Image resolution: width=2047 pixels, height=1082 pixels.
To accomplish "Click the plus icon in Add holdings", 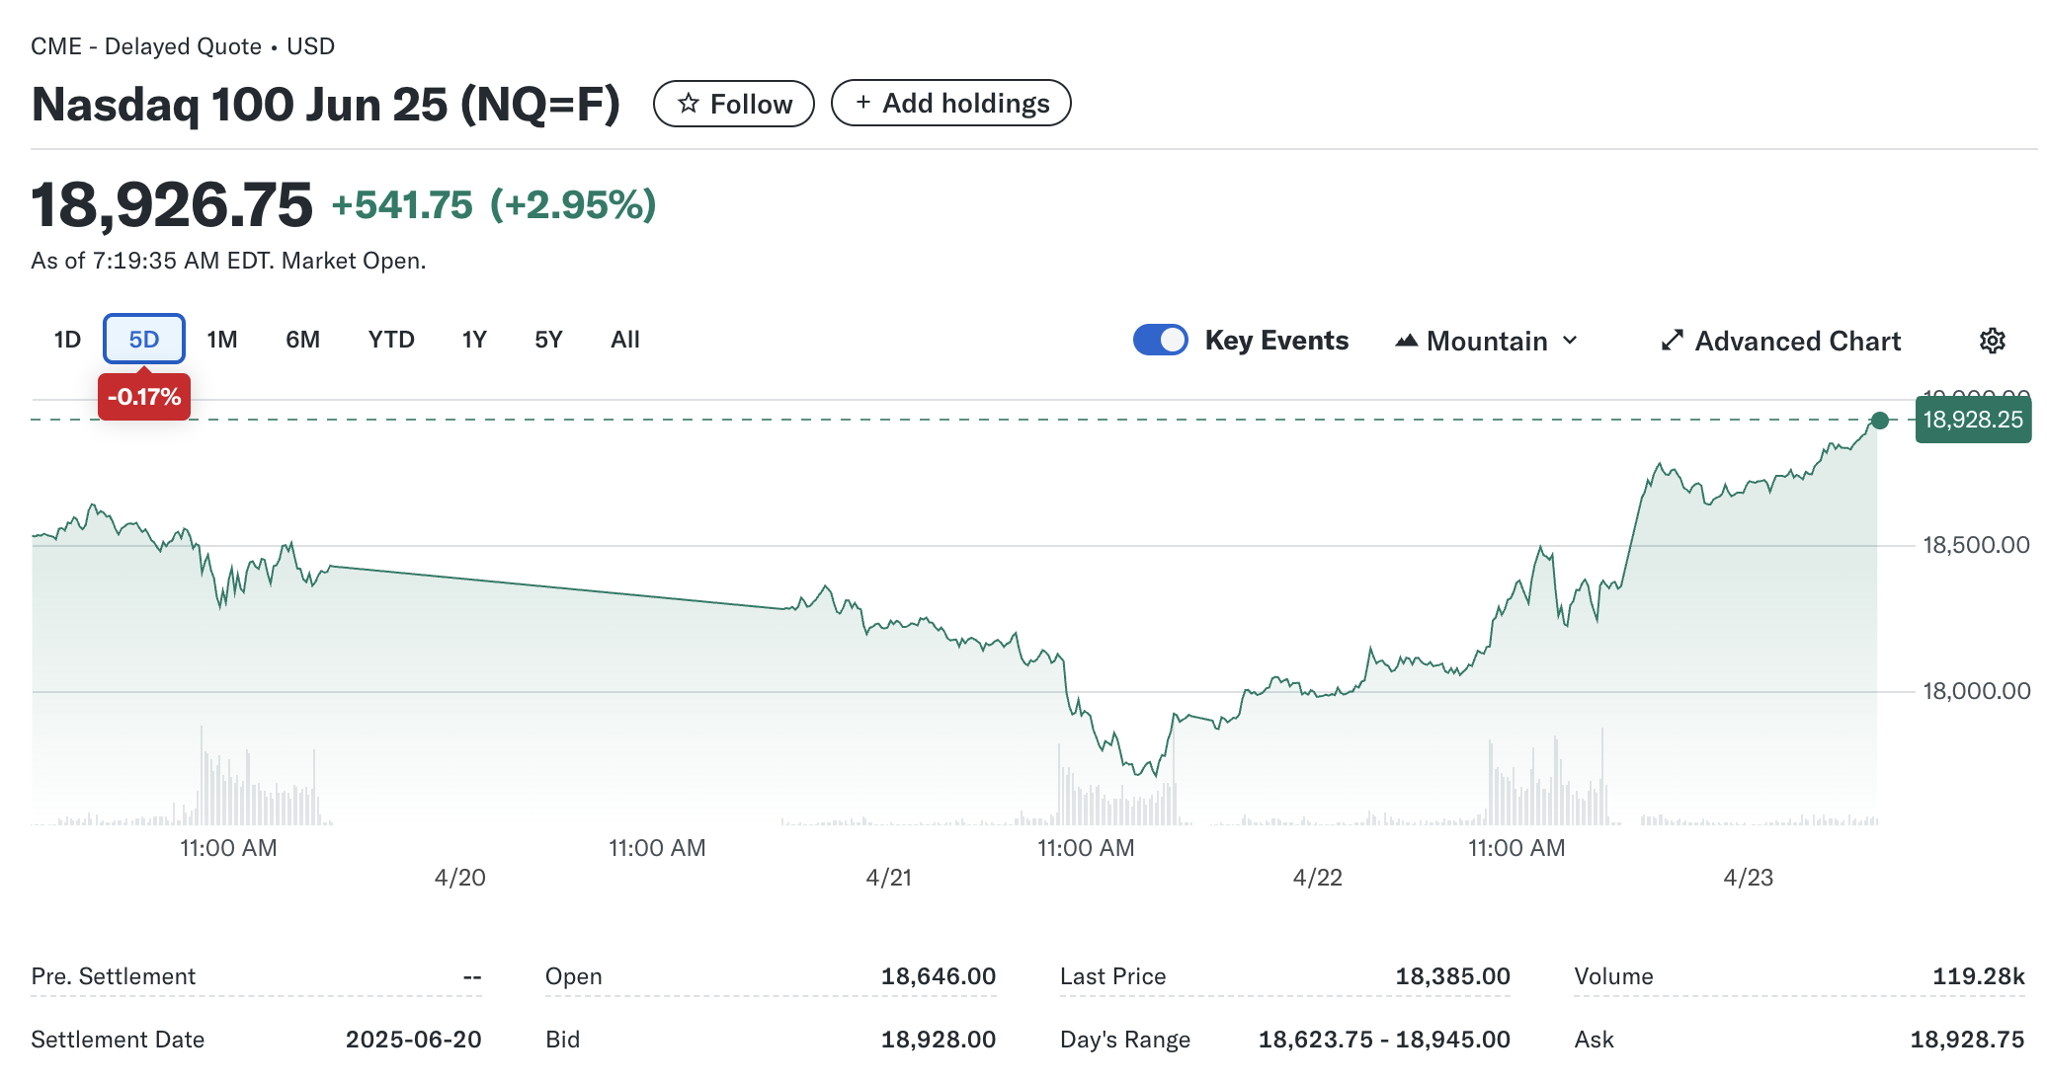I will coord(862,103).
